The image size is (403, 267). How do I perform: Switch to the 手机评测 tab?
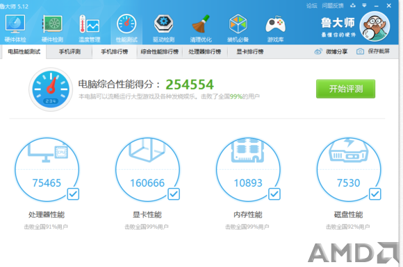point(69,52)
